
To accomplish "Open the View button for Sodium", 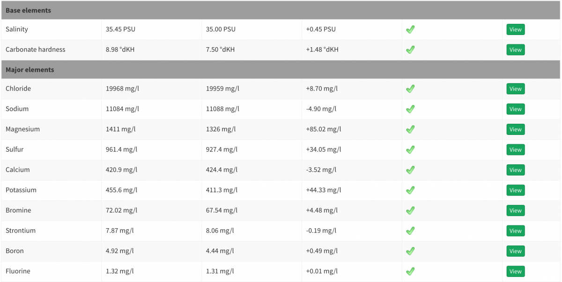I will point(515,109).
